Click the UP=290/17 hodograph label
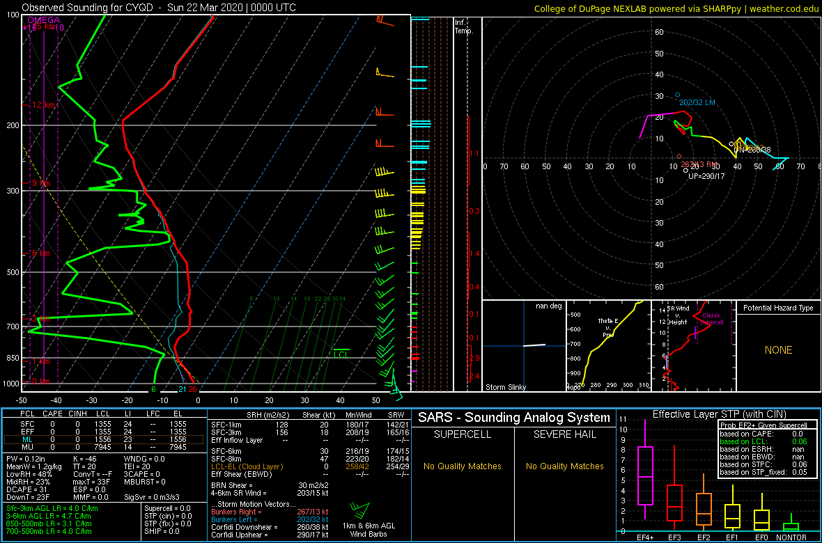 706,177
